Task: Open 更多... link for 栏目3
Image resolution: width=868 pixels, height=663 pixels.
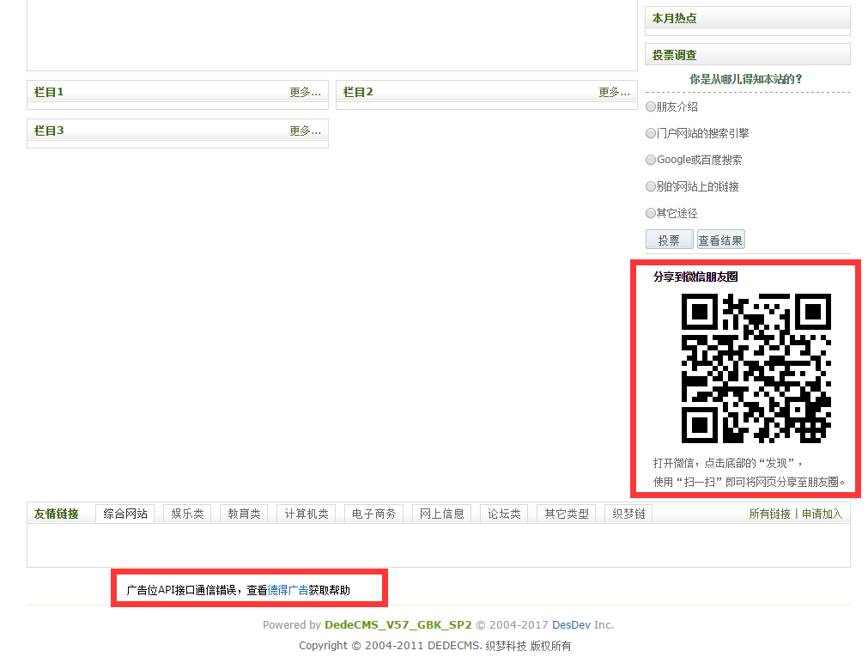Action: [x=305, y=131]
